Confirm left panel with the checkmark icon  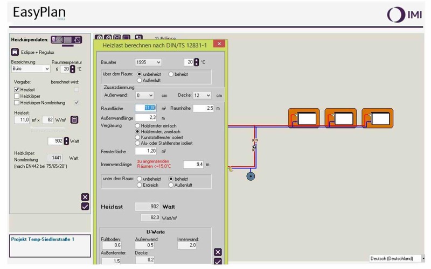coord(85,206)
